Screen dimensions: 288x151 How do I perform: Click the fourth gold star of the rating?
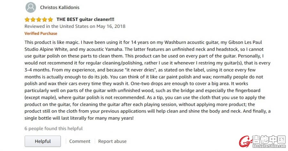pos(44,19)
